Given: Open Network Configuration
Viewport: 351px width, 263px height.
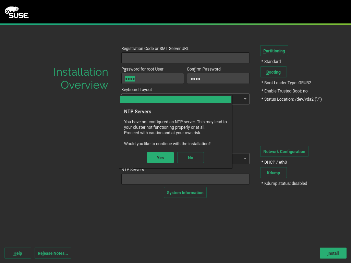Looking at the screenshot, I should point(284,151).
